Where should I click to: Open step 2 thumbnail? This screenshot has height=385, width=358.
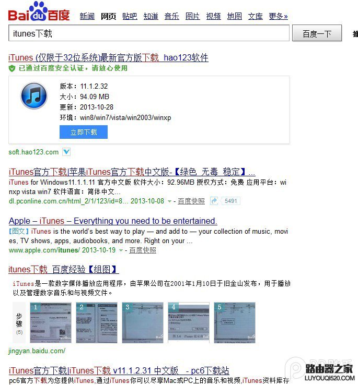pyautogui.click(x=97, y=322)
